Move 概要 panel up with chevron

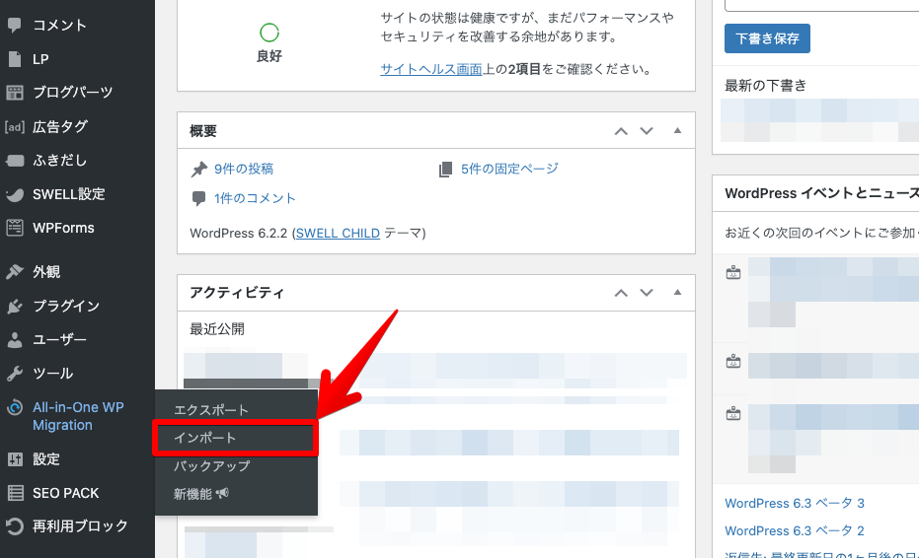[621, 131]
